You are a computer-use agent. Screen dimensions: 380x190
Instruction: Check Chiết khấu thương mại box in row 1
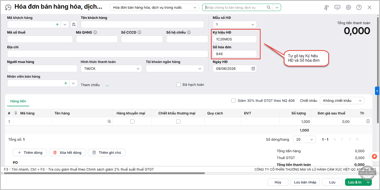178,122
